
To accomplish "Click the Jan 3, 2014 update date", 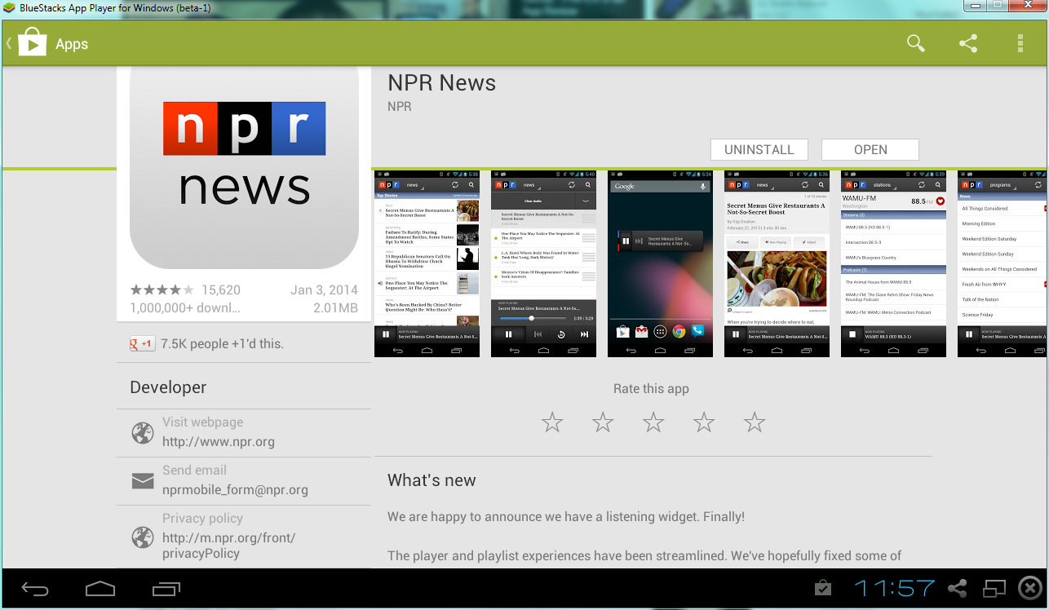I will (324, 290).
